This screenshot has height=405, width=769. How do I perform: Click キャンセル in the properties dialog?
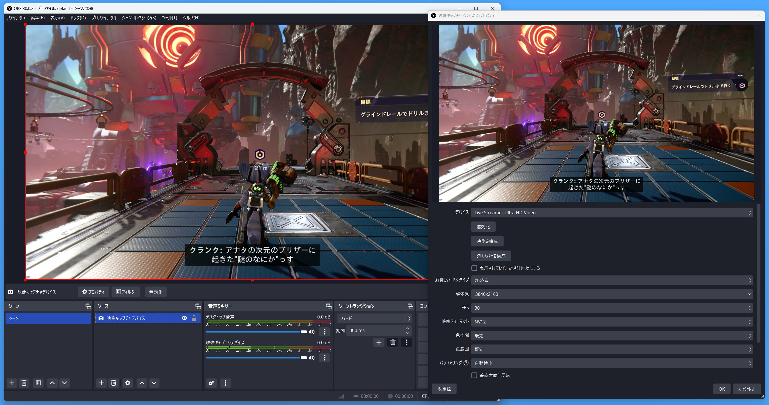click(747, 389)
